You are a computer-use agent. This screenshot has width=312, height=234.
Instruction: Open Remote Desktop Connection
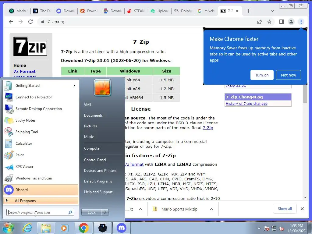pos(41,109)
